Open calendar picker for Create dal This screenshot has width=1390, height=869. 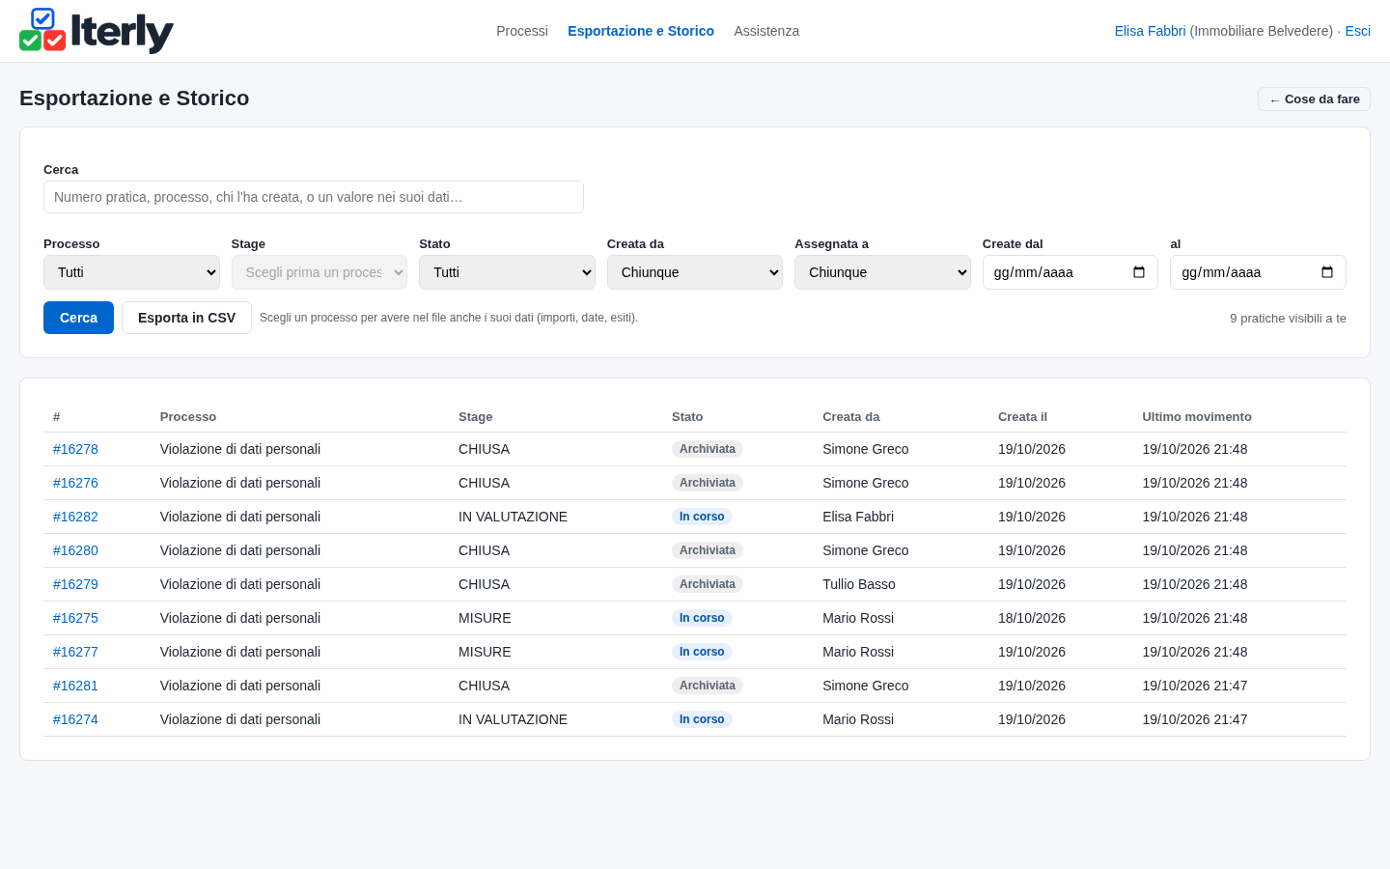[x=1139, y=272]
